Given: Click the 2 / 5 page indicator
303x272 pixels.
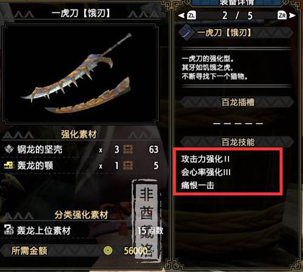Looking at the screenshot, I should point(237,16).
